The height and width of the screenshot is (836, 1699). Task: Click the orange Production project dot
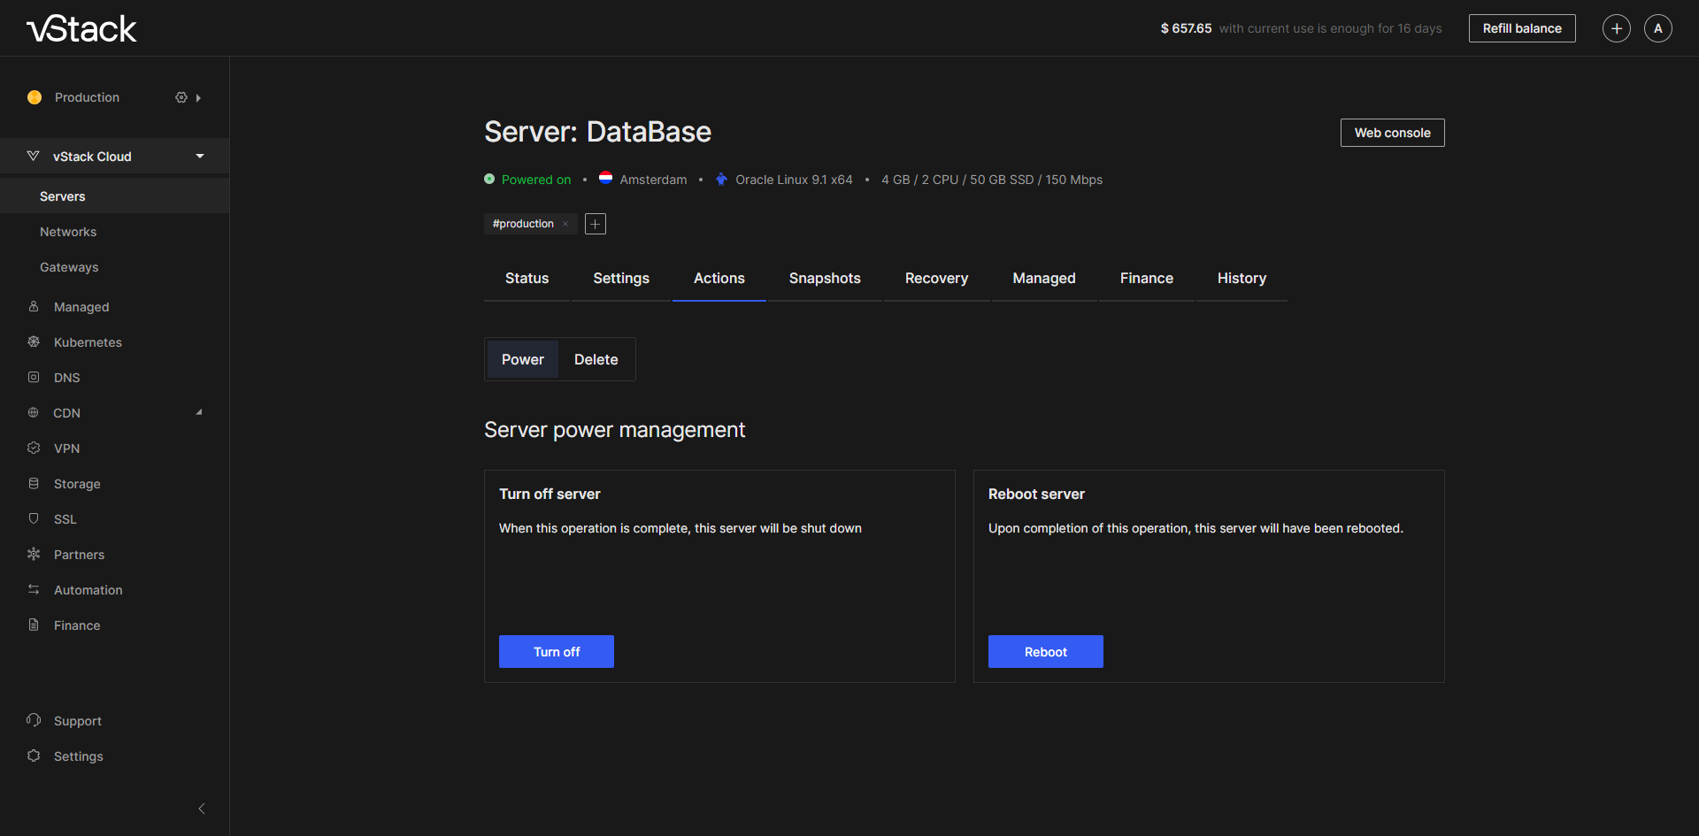coord(35,97)
